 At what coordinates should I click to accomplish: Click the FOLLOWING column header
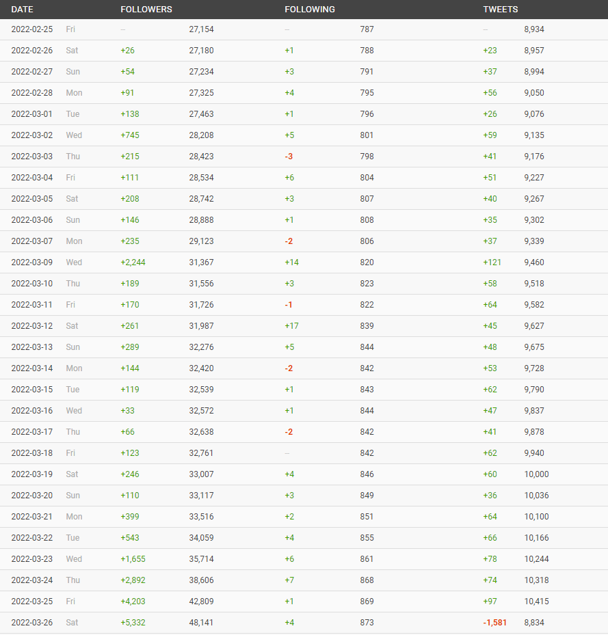310,10
